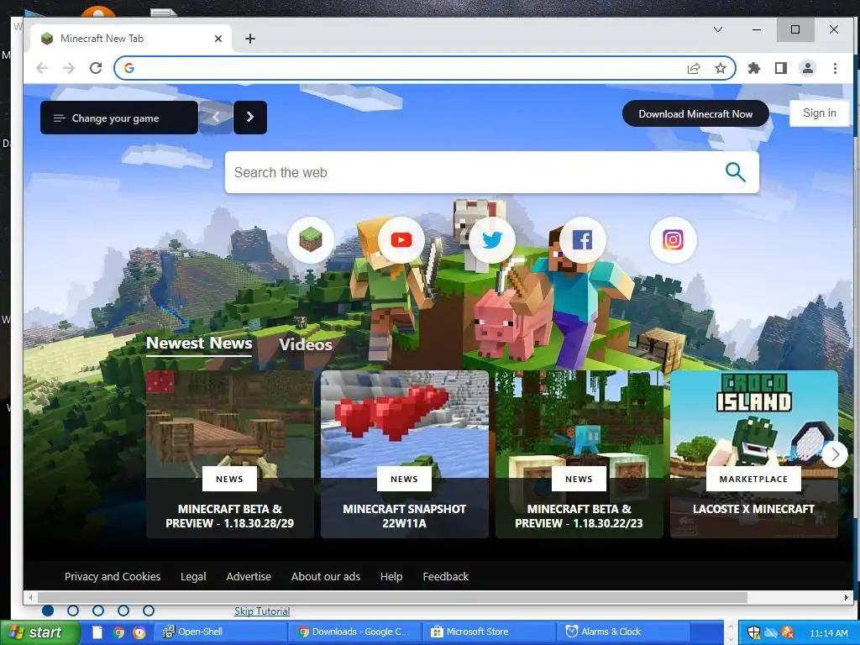Viewport: 860px width, 645px height.
Task: Open Minecraft Snapshot 22W11A news card
Action: 405,454
